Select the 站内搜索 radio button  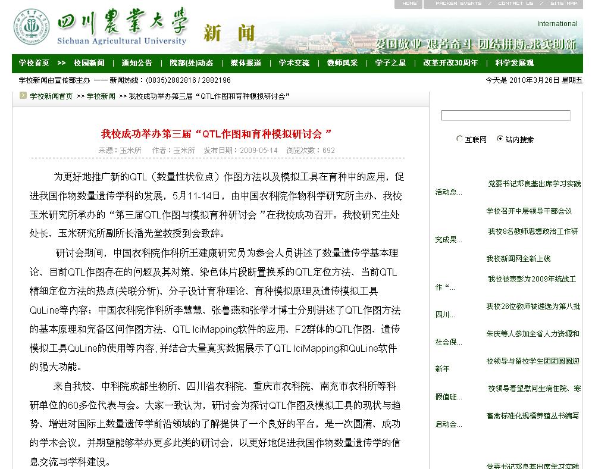point(500,139)
